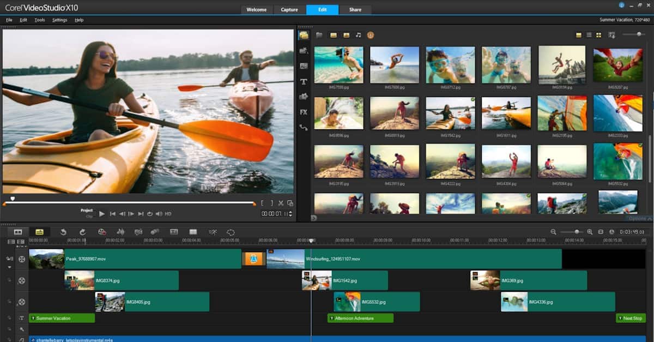Select the Afternoon Adventure title clip
The height and width of the screenshot is (342, 654).
click(360, 318)
